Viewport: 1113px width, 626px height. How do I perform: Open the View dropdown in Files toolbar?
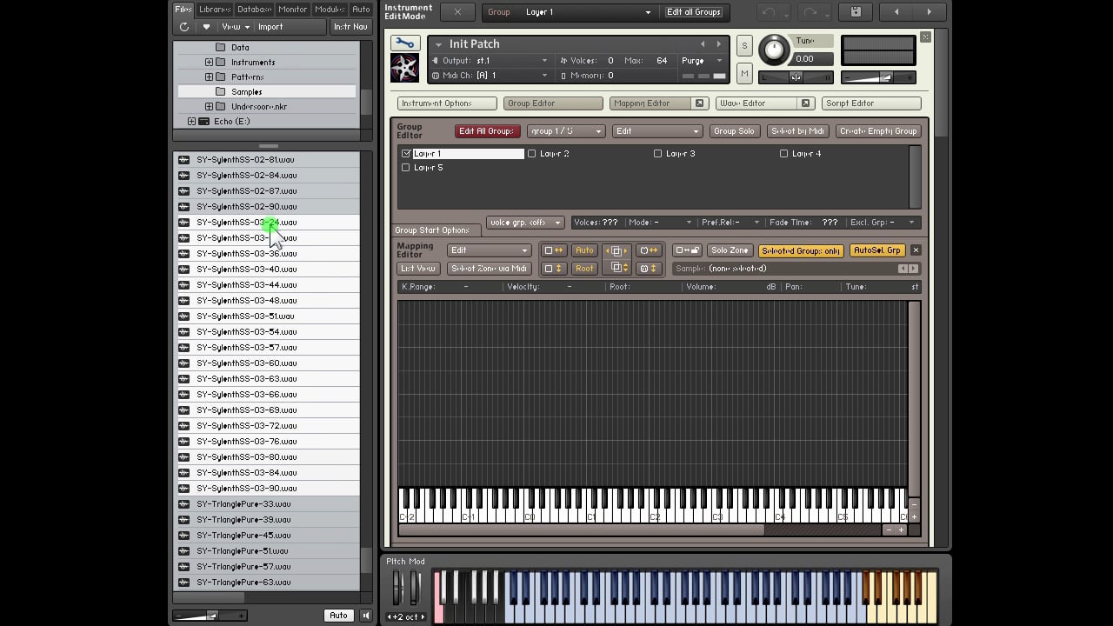235,27
